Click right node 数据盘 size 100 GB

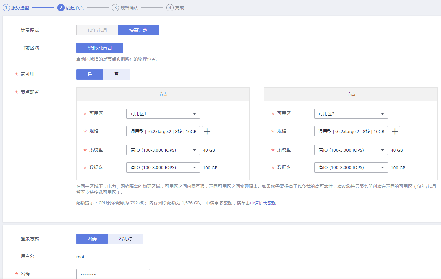(x=398, y=168)
